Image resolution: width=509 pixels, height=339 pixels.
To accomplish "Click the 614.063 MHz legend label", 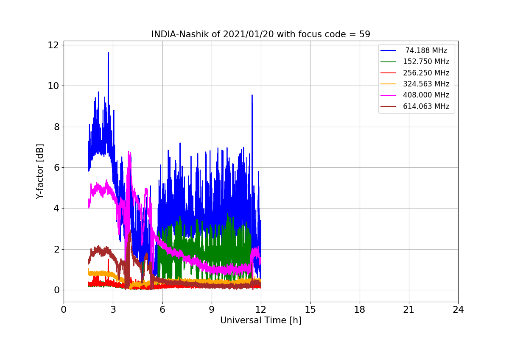I will pos(426,106).
